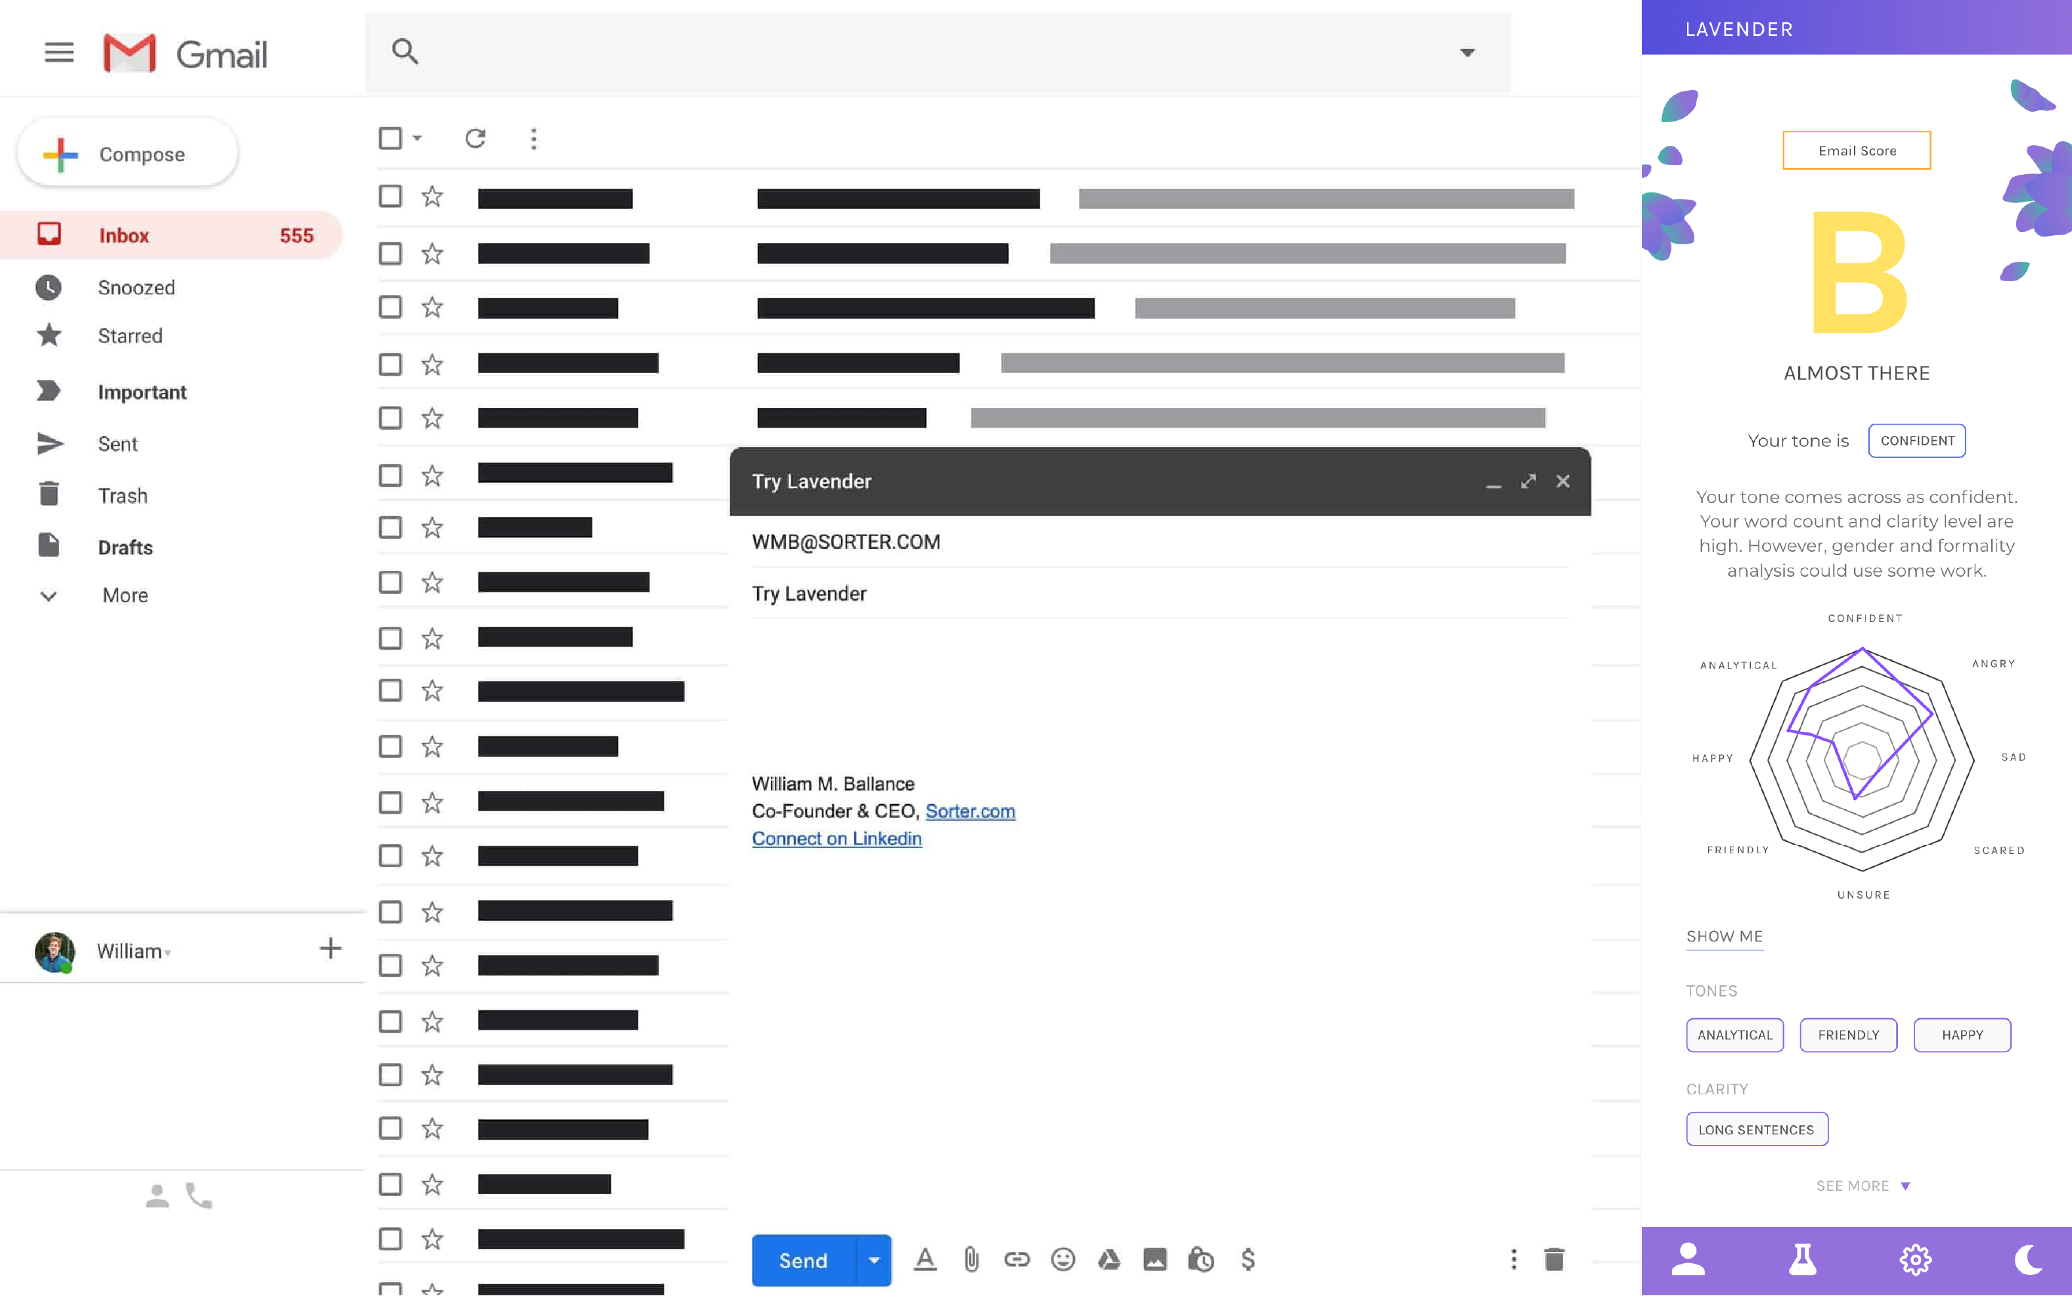Go to the Drafts folder

pyautogui.click(x=125, y=547)
